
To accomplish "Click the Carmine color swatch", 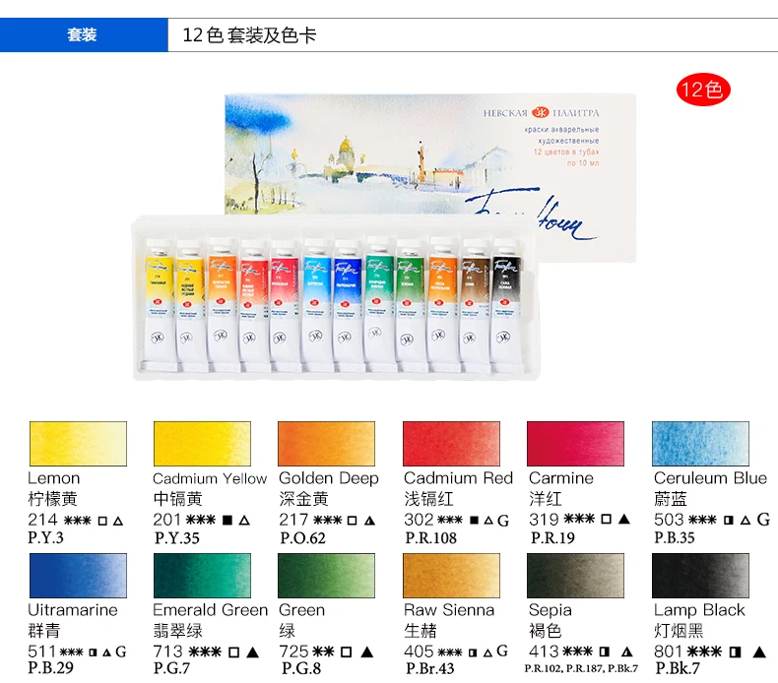I will (x=575, y=444).
